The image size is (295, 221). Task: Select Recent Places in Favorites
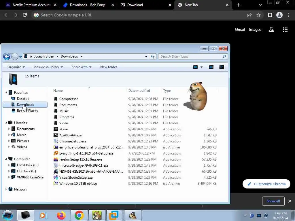tap(27, 111)
